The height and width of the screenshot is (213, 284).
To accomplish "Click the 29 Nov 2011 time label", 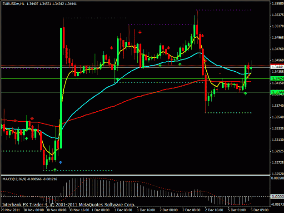I will click(x=10, y=210).
